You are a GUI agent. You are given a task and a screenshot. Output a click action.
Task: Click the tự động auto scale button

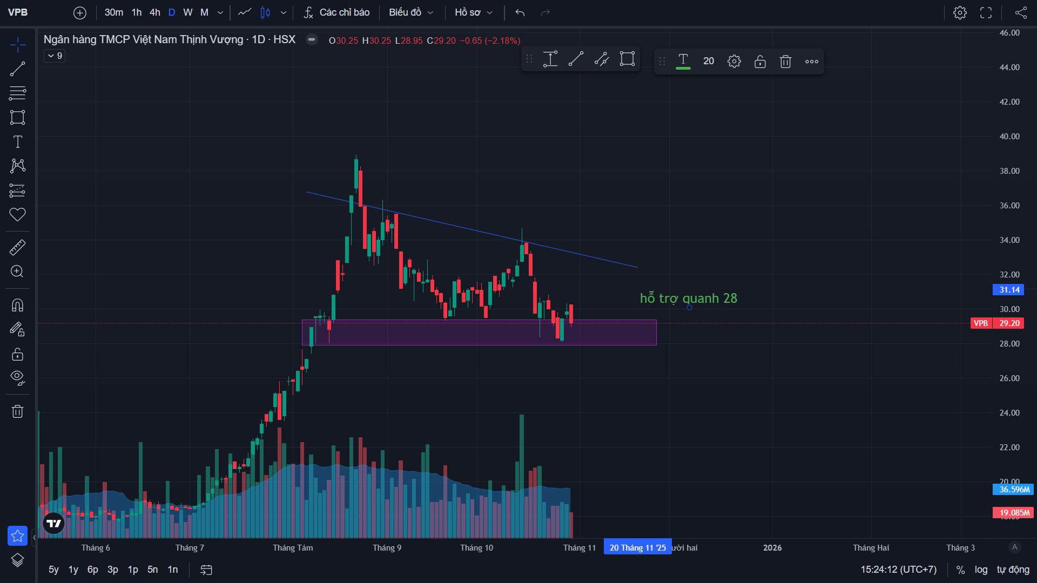pyautogui.click(x=1013, y=570)
